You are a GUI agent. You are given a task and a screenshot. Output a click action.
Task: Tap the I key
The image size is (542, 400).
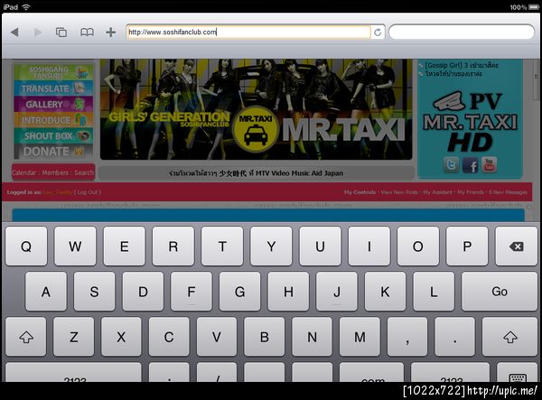tap(369, 247)
